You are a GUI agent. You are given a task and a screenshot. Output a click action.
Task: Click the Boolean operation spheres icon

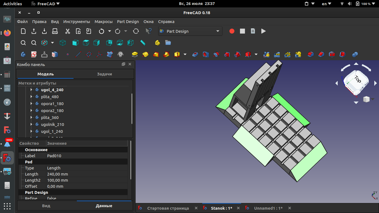[x=355, y=54]
